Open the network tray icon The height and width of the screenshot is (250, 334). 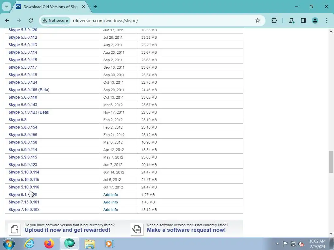293,244
